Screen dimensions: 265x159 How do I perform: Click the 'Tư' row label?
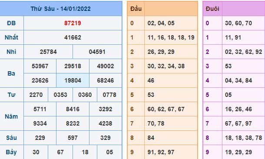tap(11, 95)
